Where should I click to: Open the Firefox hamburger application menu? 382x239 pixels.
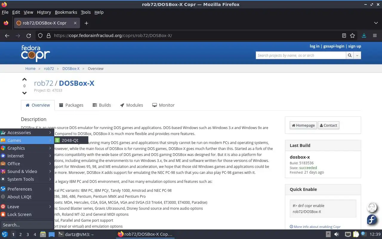click(375, 36)
